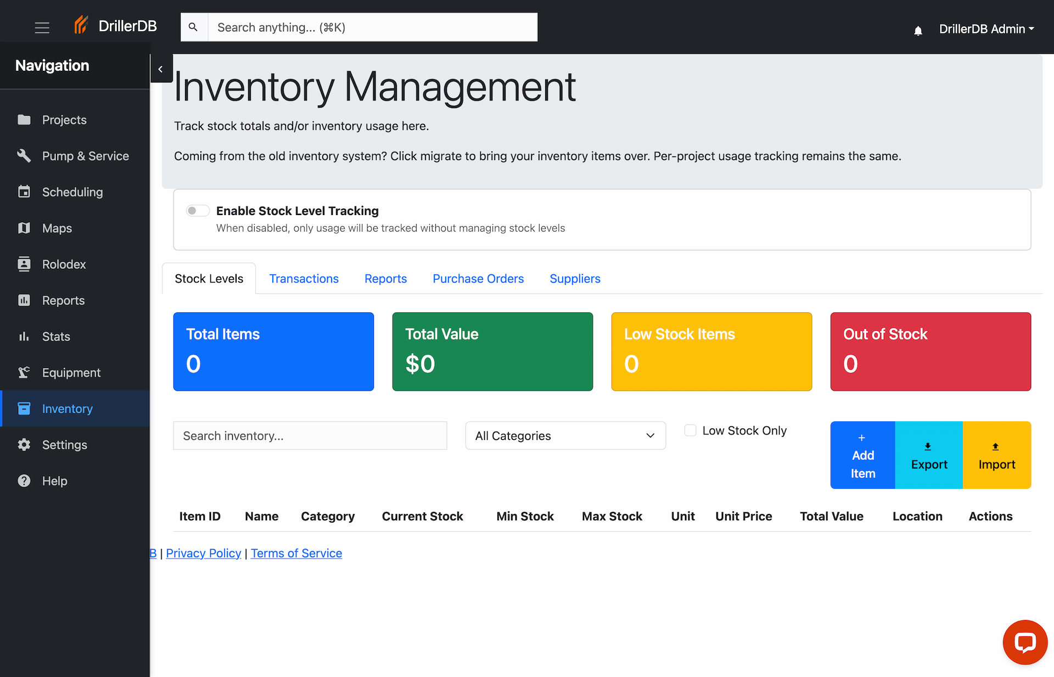Open the hamburger menu icon

(x=42, y=27)
